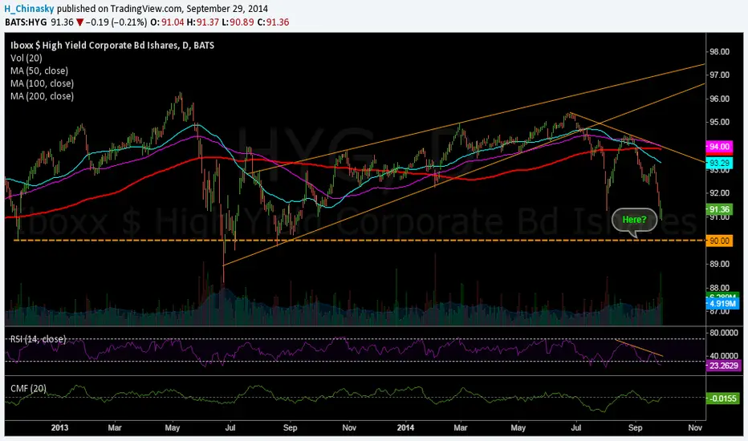Click the blue 4.919M volume label
This screenshot has width=748, height=441.
point(722,304)
